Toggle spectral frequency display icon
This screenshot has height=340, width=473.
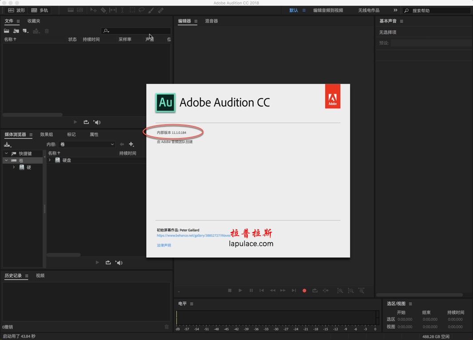pyautogui.click(x=71, y=10)
